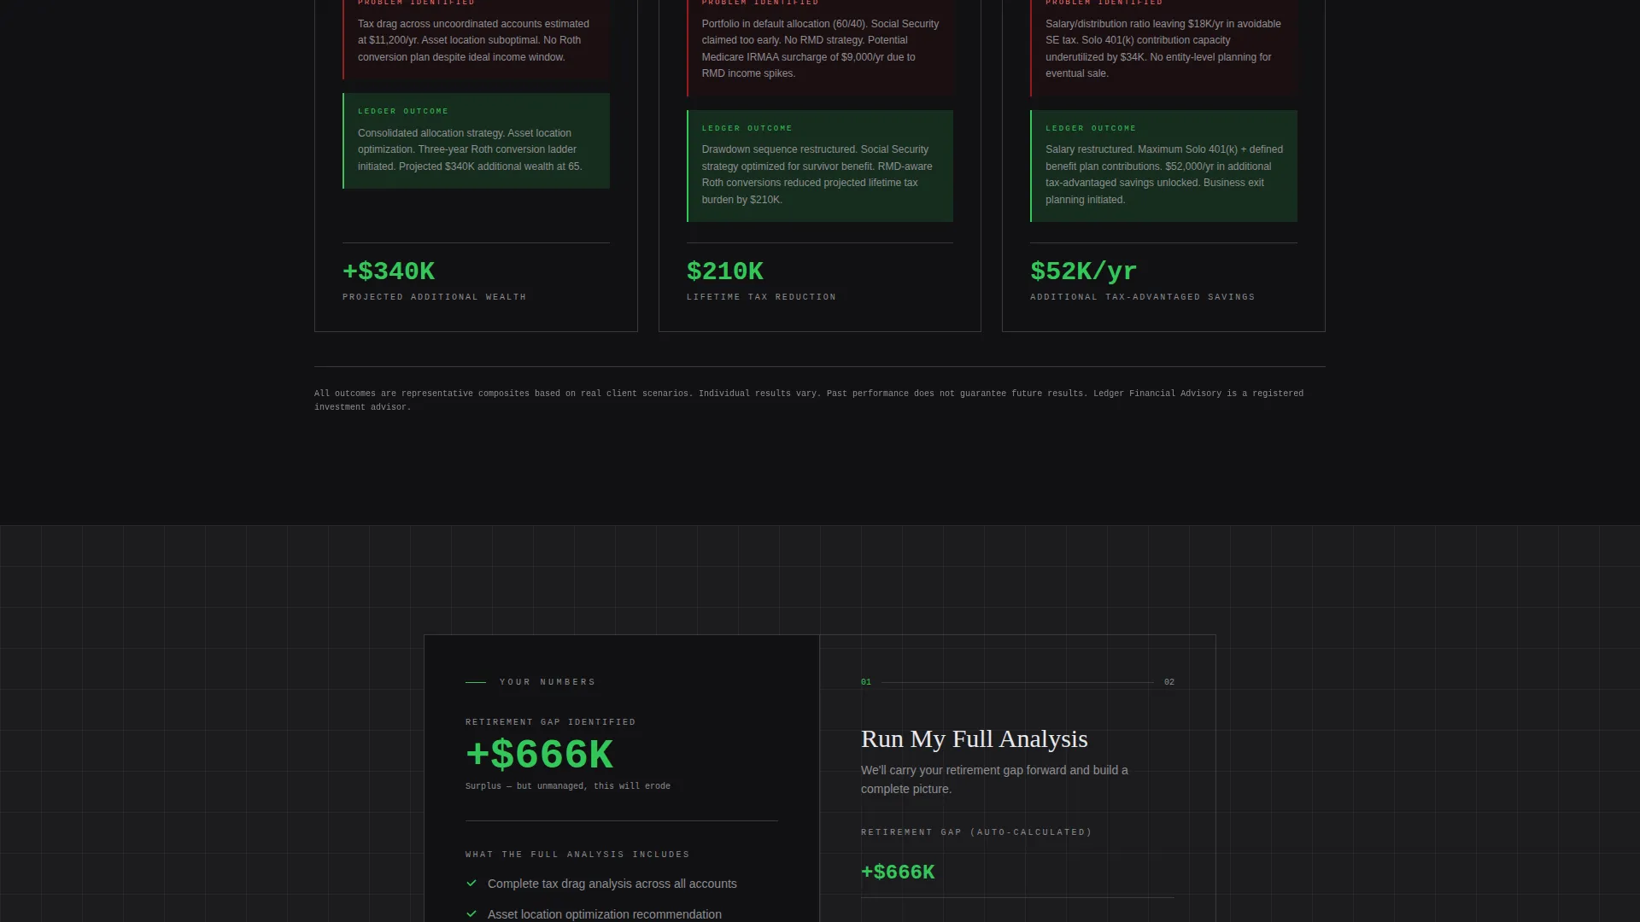Viewport: 1640px width, 922px height.
Task: Click 'What the Full Analysis Includes' heading
Action: 577,855
